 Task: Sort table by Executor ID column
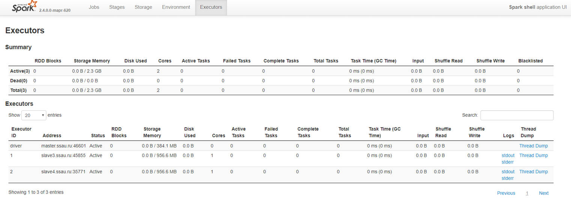tap(21, 132)
